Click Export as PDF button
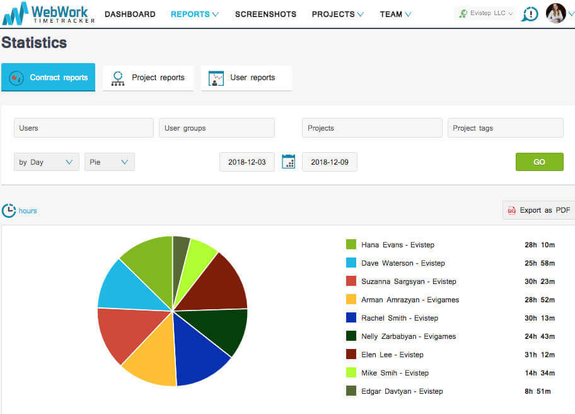This screenshot has width=575, height=414. click(538, 210)
